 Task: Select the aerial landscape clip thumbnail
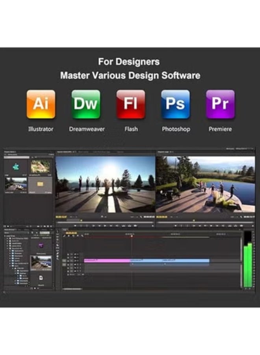41,166
